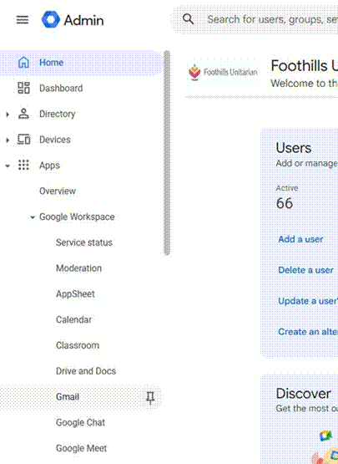Screen dimensions: 338x464
Task: Click the Home house icon
Action: point(23,63)
